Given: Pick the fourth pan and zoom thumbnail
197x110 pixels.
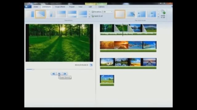Looking at the screenshot, I should pyautogui.click(x=152, y=14).
